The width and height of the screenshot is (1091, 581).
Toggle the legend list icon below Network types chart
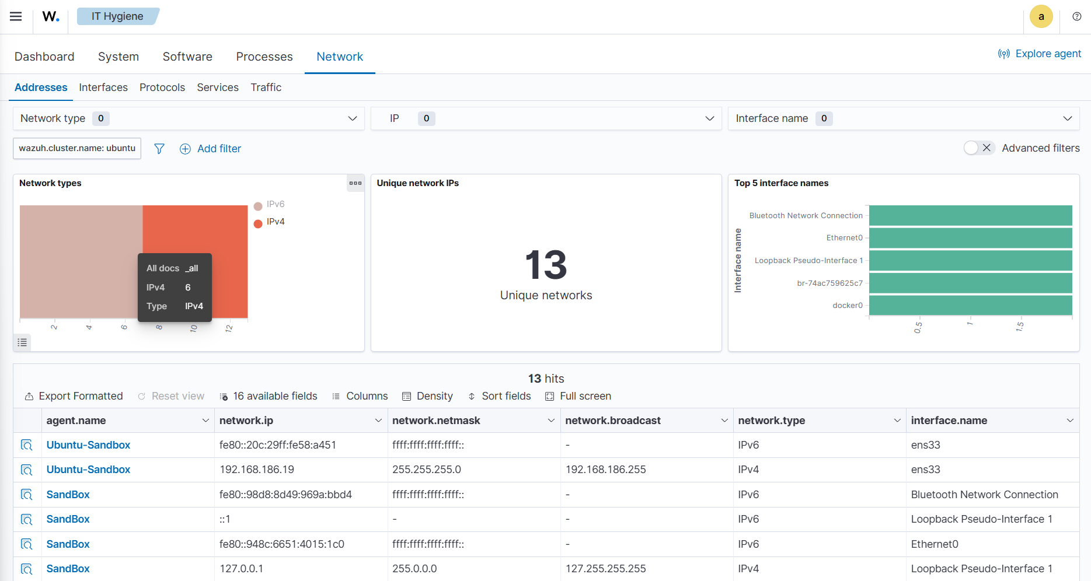point(22,342)
